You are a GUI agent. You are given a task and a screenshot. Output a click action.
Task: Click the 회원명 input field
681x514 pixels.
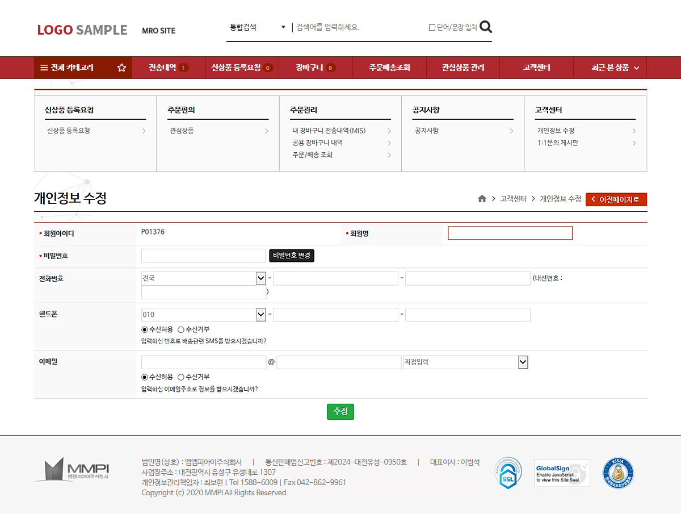point(510,233)
